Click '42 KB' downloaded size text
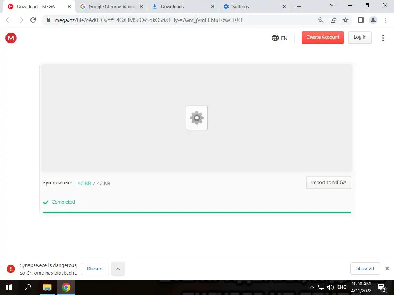The height and width of the screenshot is (295, 394). click(84, 183)
